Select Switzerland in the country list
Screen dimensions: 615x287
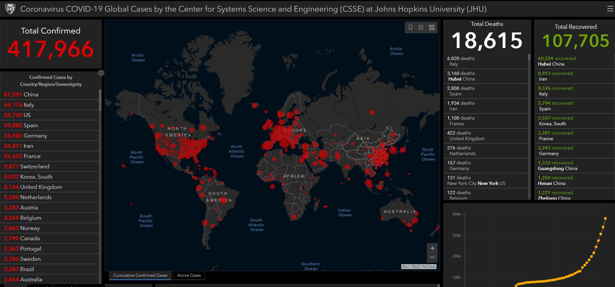point(49,166)
